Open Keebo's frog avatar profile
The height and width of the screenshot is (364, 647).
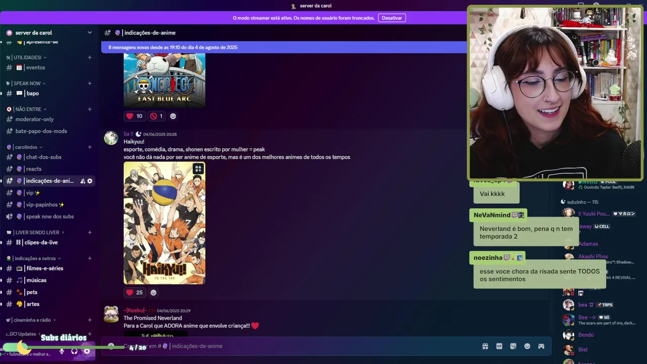(111, 314)
